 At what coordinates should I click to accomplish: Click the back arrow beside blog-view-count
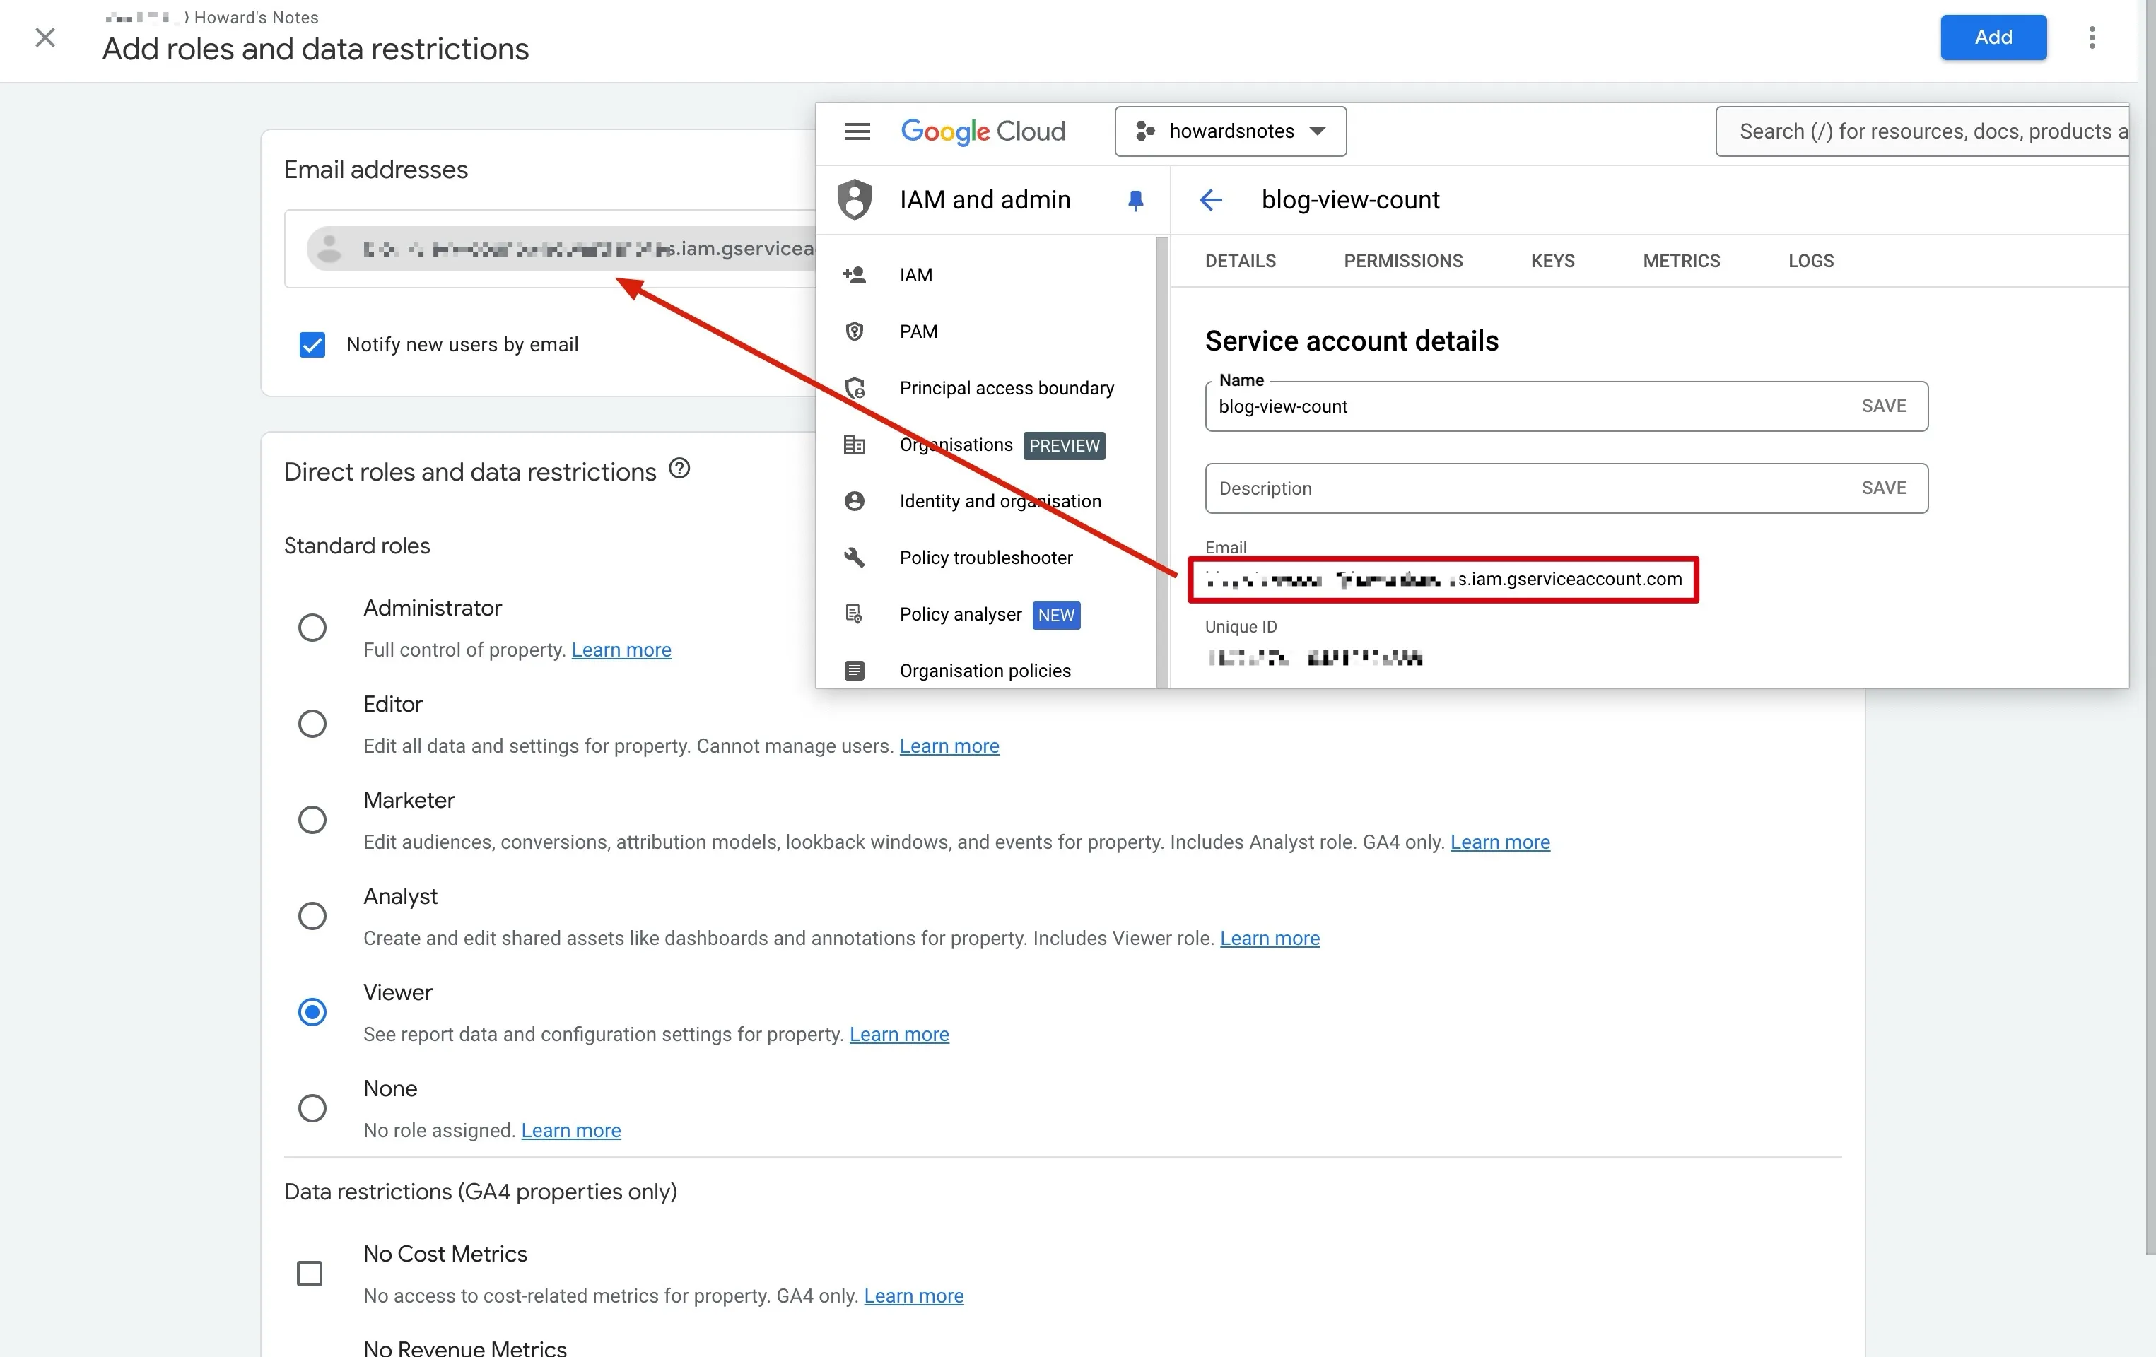pos(1210,199)
